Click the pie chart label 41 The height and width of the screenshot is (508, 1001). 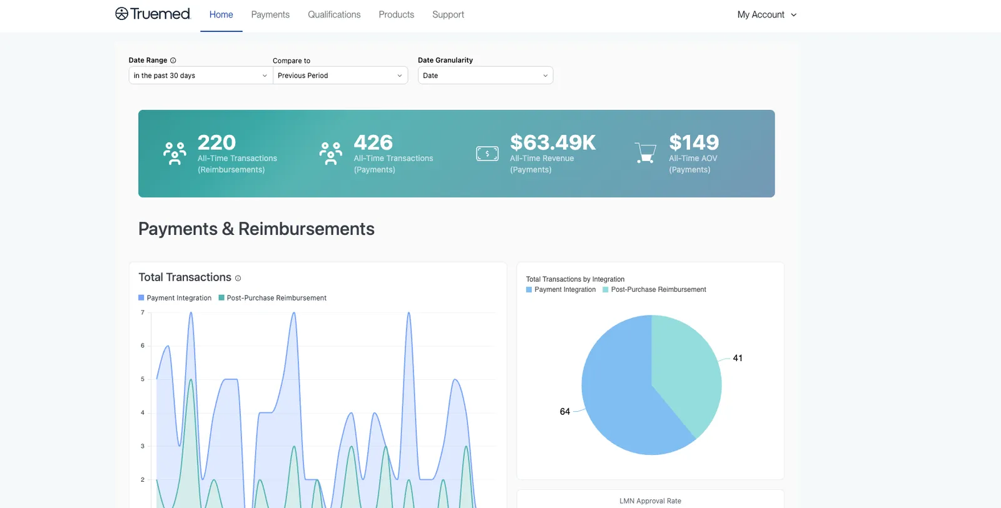click(738, 358)
